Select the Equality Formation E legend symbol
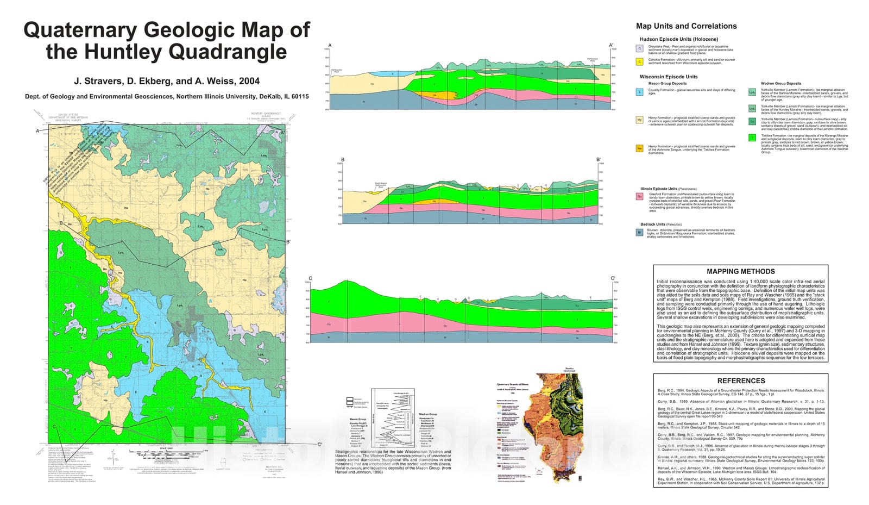 tap(639, 92)
